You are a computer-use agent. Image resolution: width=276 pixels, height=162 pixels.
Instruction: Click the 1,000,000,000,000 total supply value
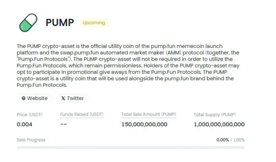[x=219, y=124]
